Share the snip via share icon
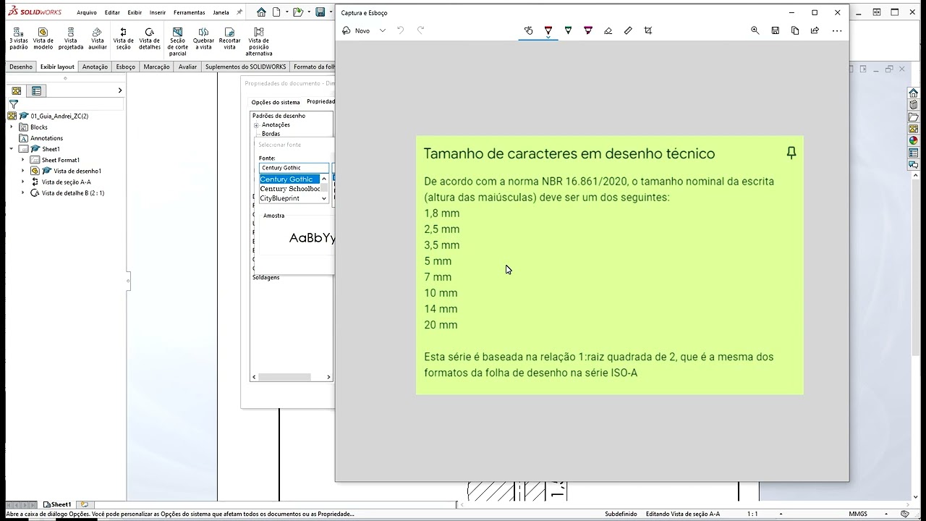Viewport: 926px width, 521px height. pyautogui.click(x=815, y=30)
